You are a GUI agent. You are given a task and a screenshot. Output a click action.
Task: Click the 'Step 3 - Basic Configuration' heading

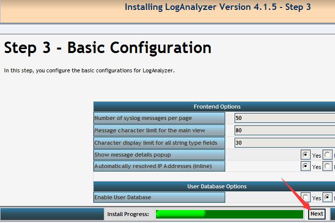click(x=108, y=48)
